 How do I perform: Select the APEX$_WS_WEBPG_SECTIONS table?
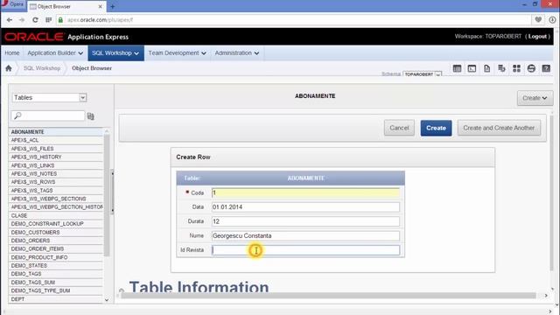(56, 199)
